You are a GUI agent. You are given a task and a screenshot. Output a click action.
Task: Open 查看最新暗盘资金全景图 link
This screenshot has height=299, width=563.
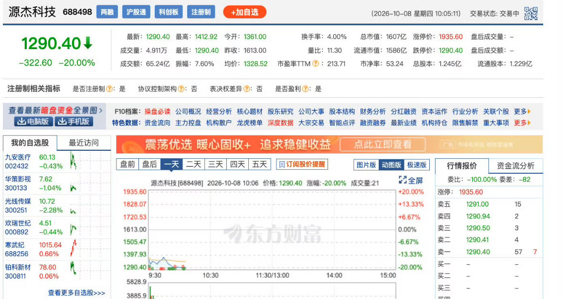pyautogui.click(x=56, y=111)
